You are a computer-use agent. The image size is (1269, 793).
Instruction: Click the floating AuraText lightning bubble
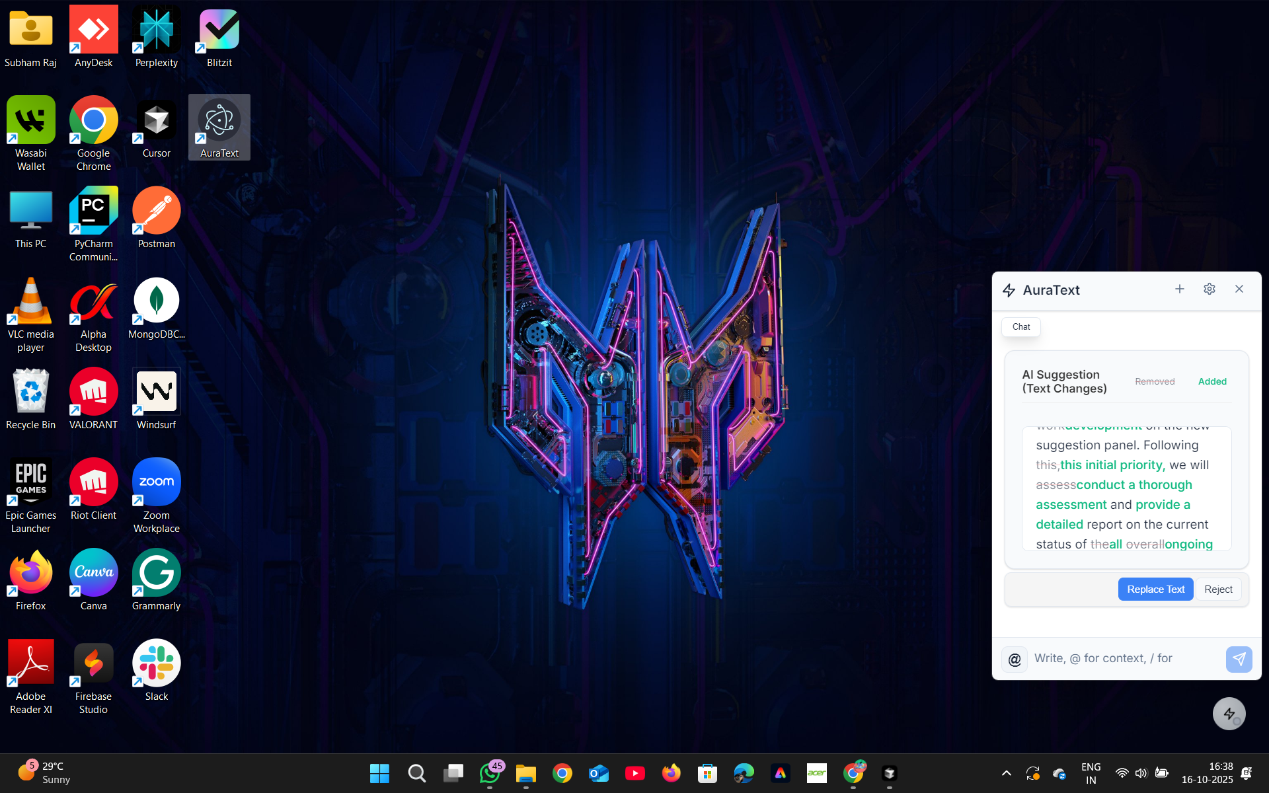pos(1229,714)
